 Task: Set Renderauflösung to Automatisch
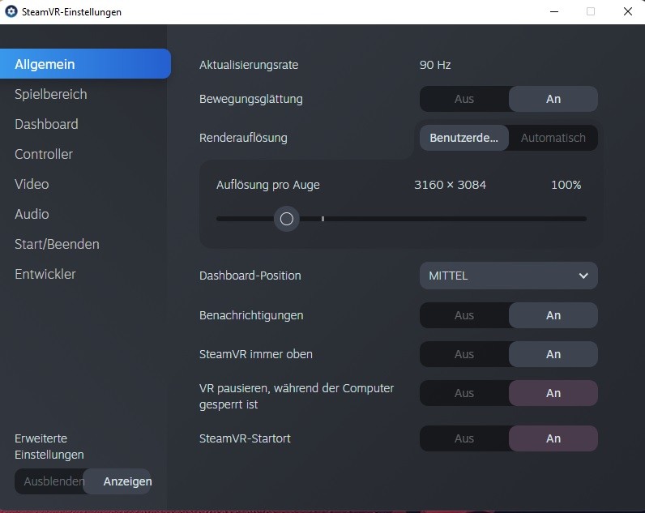(553, 138)
